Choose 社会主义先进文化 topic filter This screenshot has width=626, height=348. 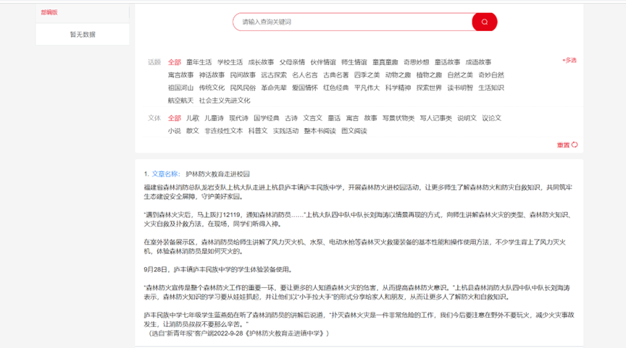[225, 101]
